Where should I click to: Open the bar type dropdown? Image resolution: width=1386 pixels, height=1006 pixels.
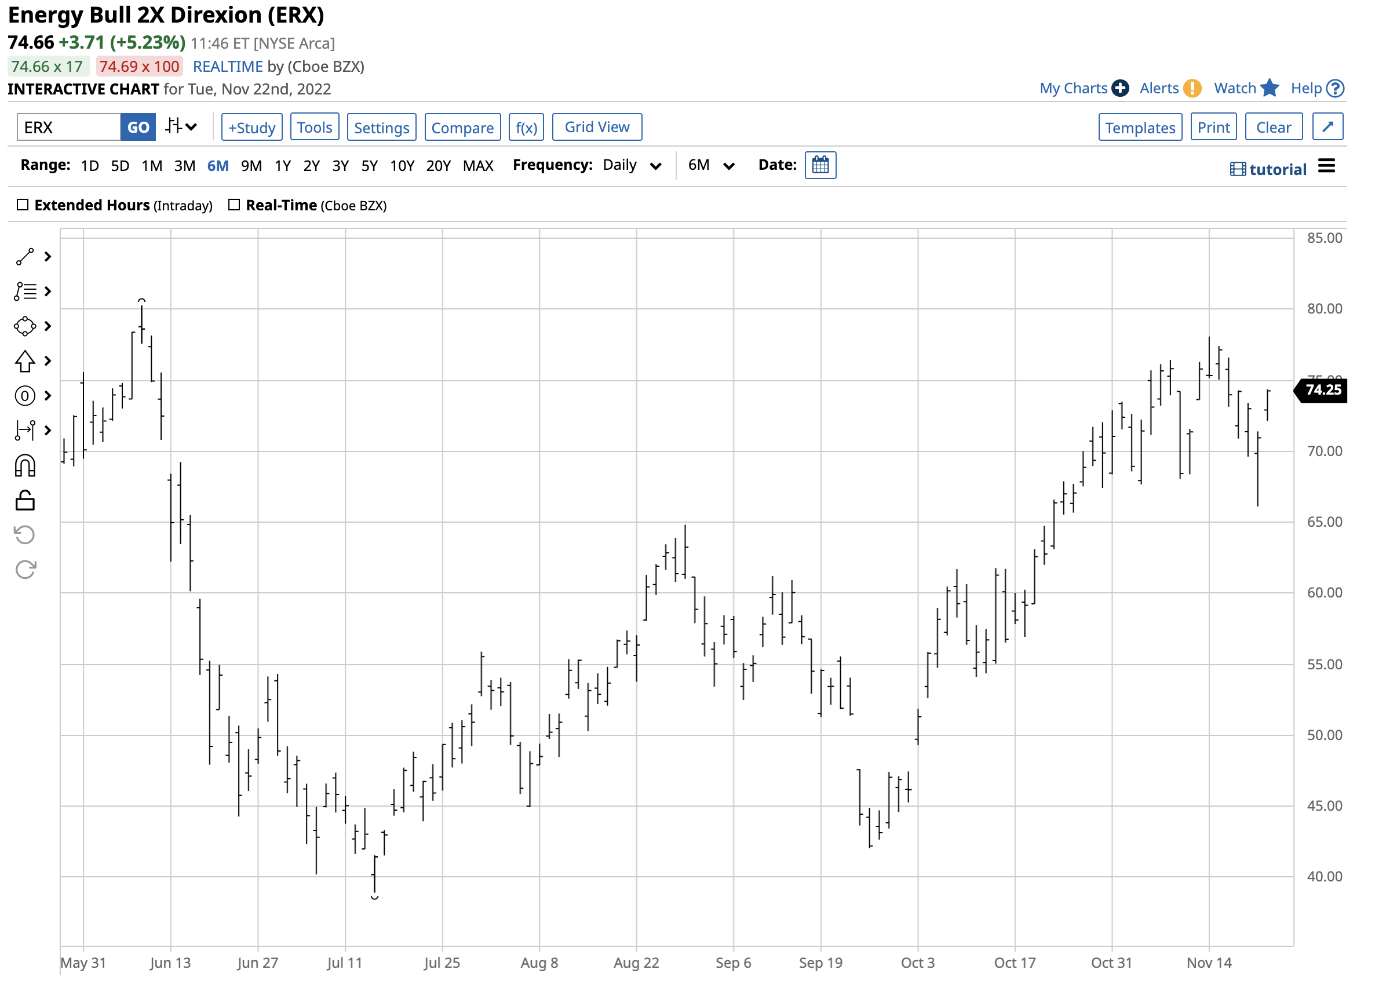click(x=181, y=127)
